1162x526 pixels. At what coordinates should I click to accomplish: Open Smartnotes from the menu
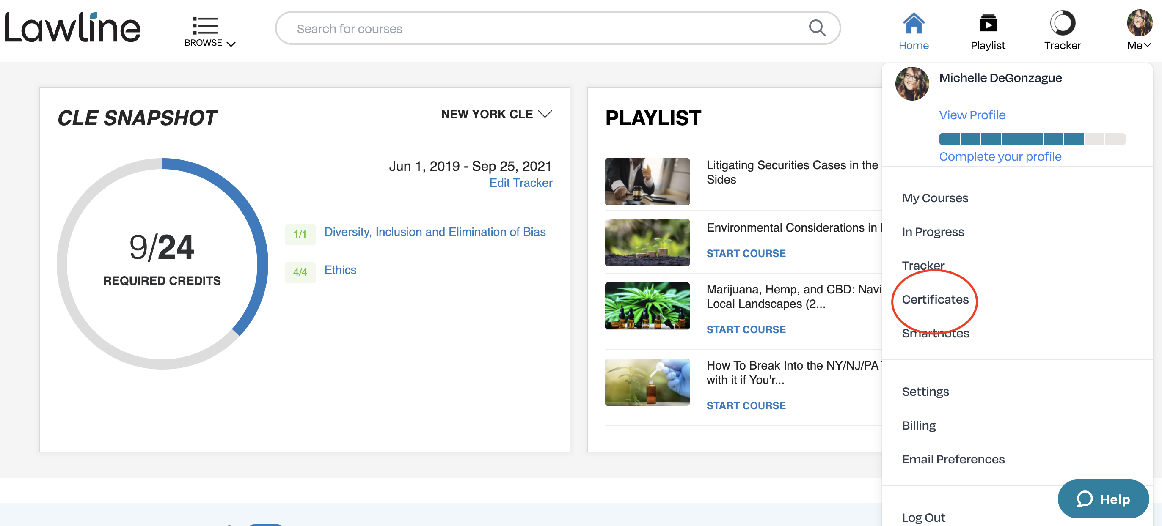point(936,333)
